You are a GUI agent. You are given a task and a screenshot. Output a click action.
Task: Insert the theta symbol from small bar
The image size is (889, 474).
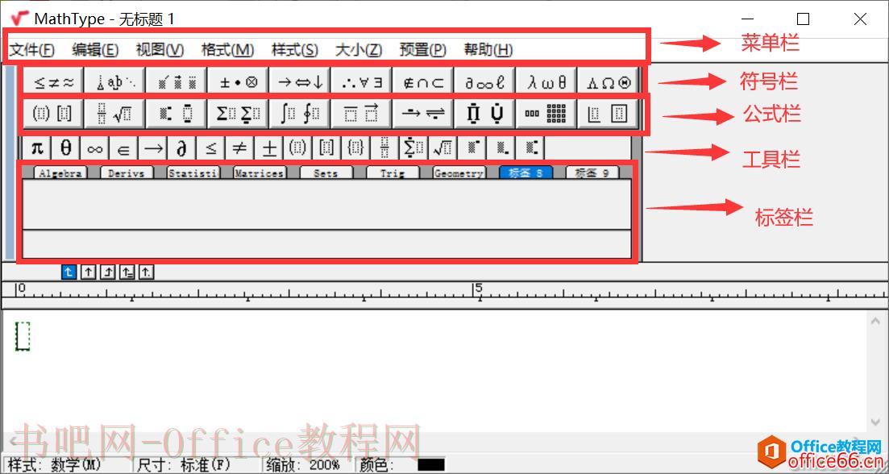point(66,148)
